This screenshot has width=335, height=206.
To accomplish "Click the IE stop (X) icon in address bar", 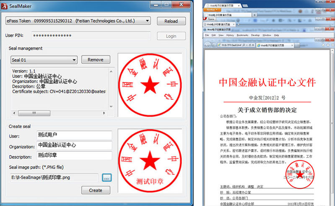I will click(x=253, y=45).
